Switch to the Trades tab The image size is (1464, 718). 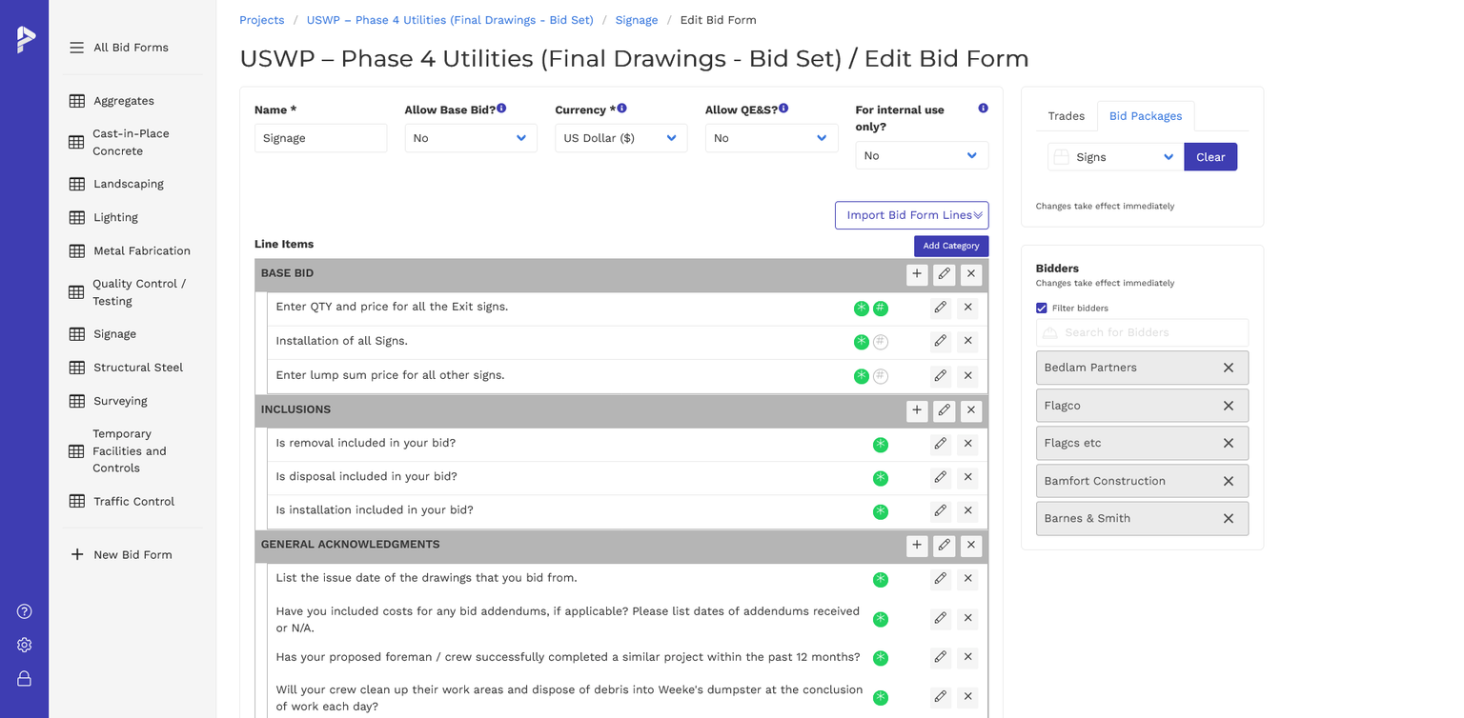click(1066, 116)
